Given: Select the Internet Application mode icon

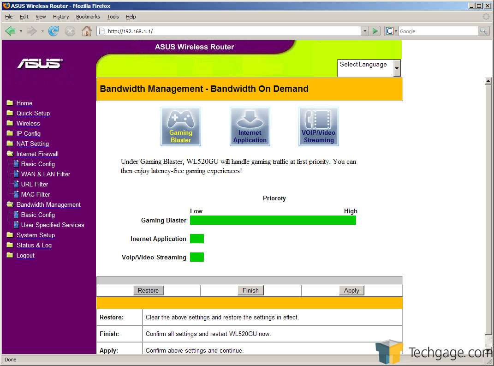Looking at the screenshot, I should tap(250, 126).
